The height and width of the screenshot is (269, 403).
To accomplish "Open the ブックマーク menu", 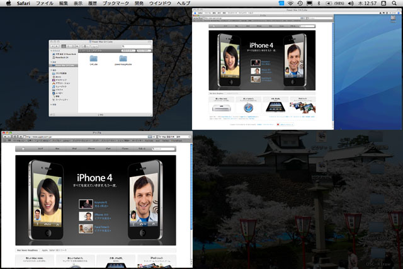I will (x=116, y=3).
